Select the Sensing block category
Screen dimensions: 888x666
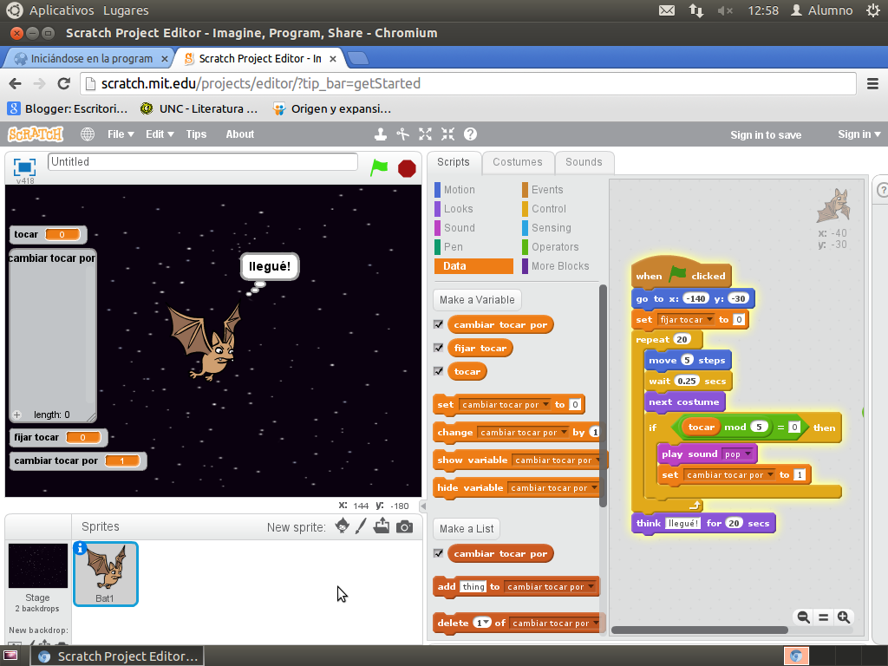[551, 228]
